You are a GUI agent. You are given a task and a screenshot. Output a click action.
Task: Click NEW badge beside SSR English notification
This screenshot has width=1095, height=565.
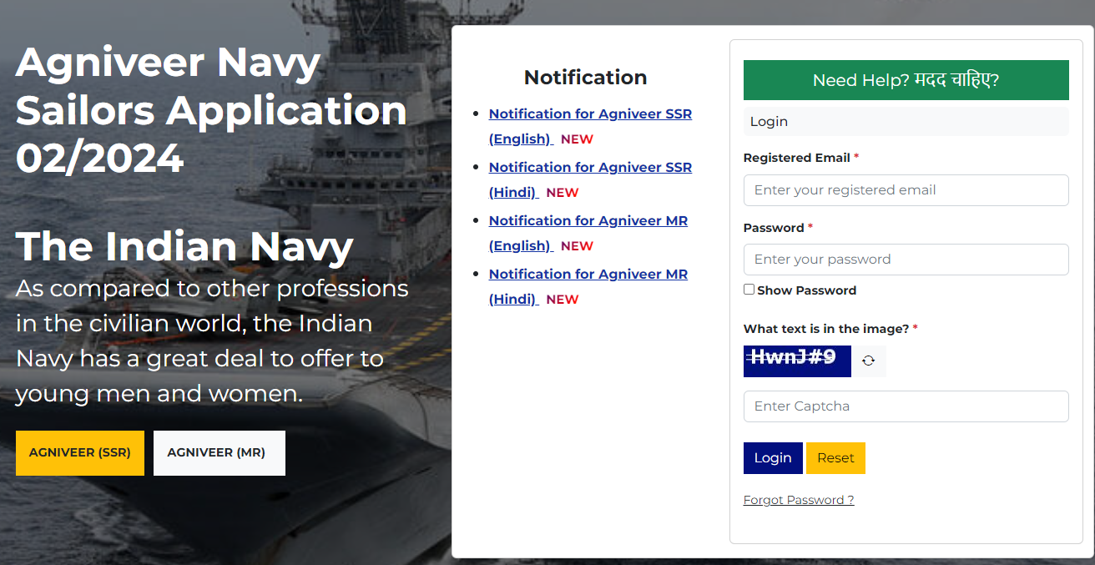pos(577,139)
